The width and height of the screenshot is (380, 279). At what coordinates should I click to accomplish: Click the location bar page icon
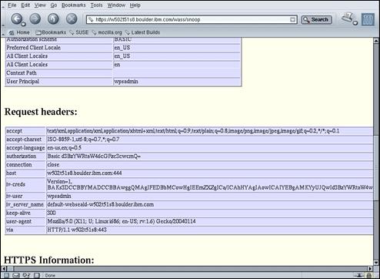(x=91, y=19)
